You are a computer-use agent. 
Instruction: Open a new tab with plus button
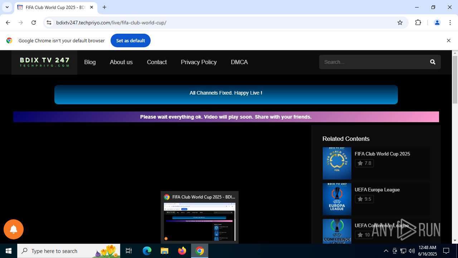(104, 7)
